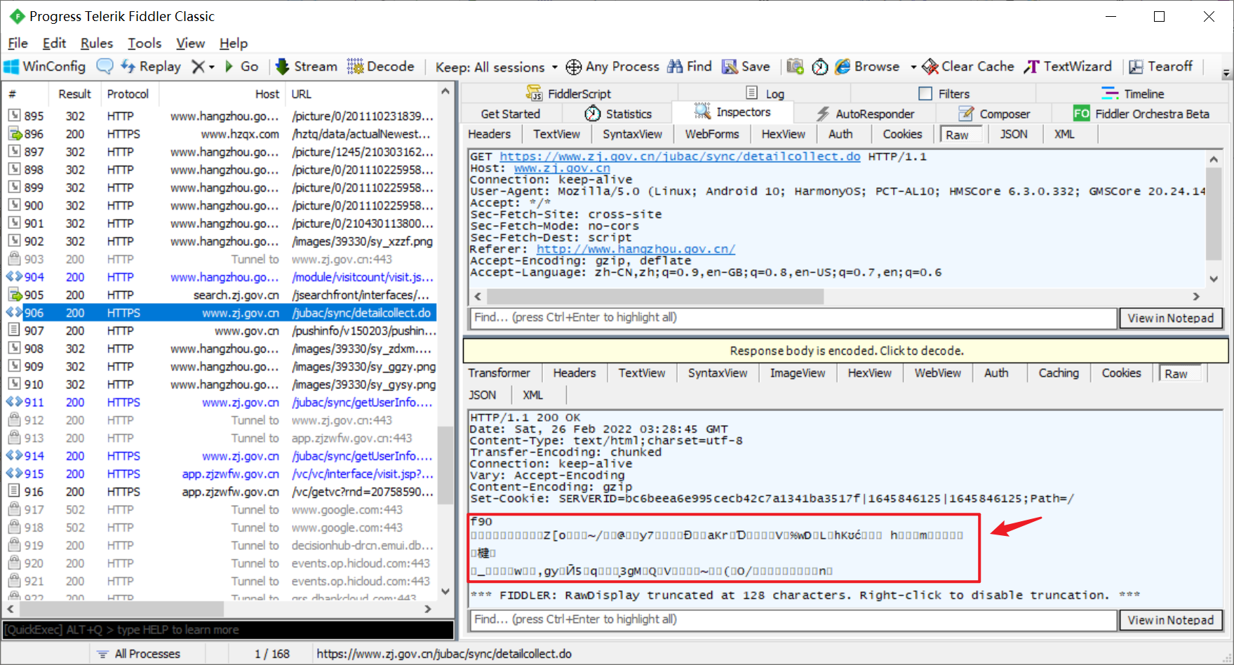The image size is (1234, 665).
Task: Click response View in Notepad button
Action: click(x=1170, y=620)
